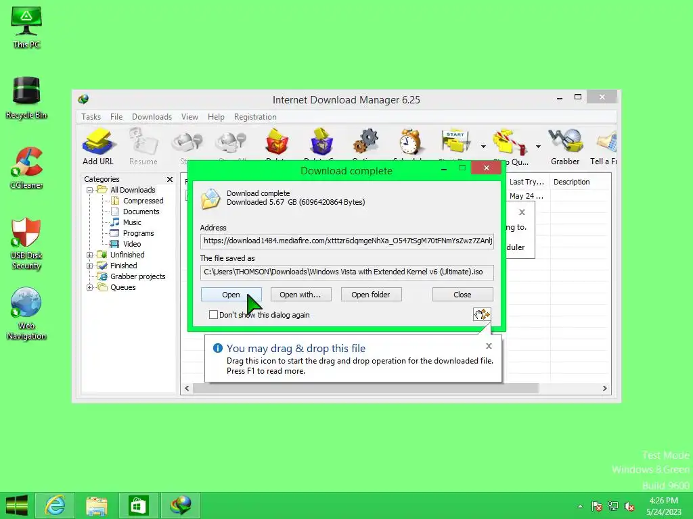Click the Address URL field
Image resolution: width=693 pixels, height=519 pixels.
(x=347, y=241)
